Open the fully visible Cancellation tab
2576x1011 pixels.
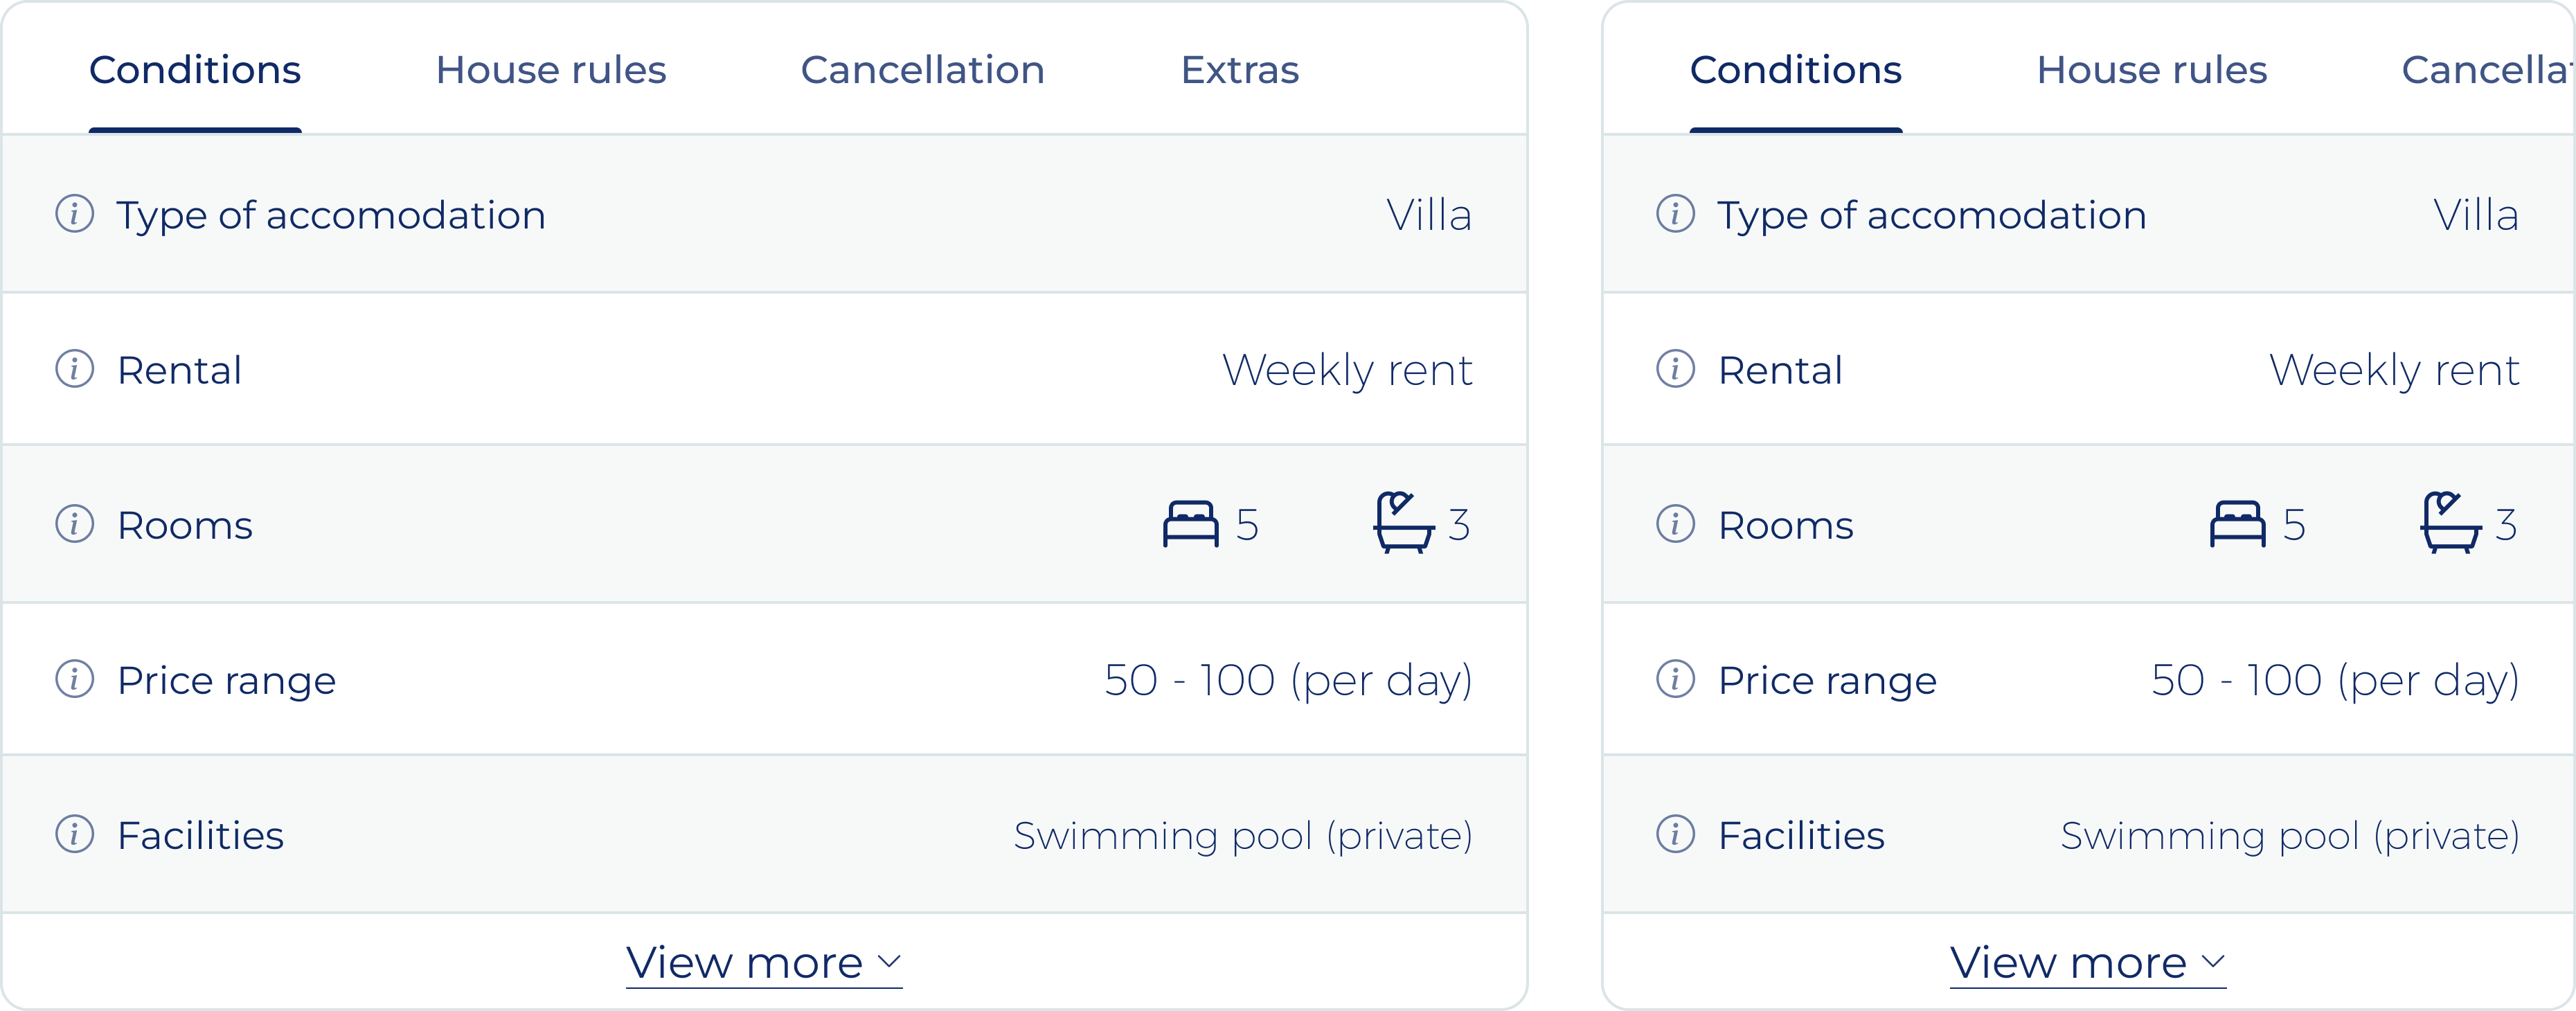coord(922,70)
